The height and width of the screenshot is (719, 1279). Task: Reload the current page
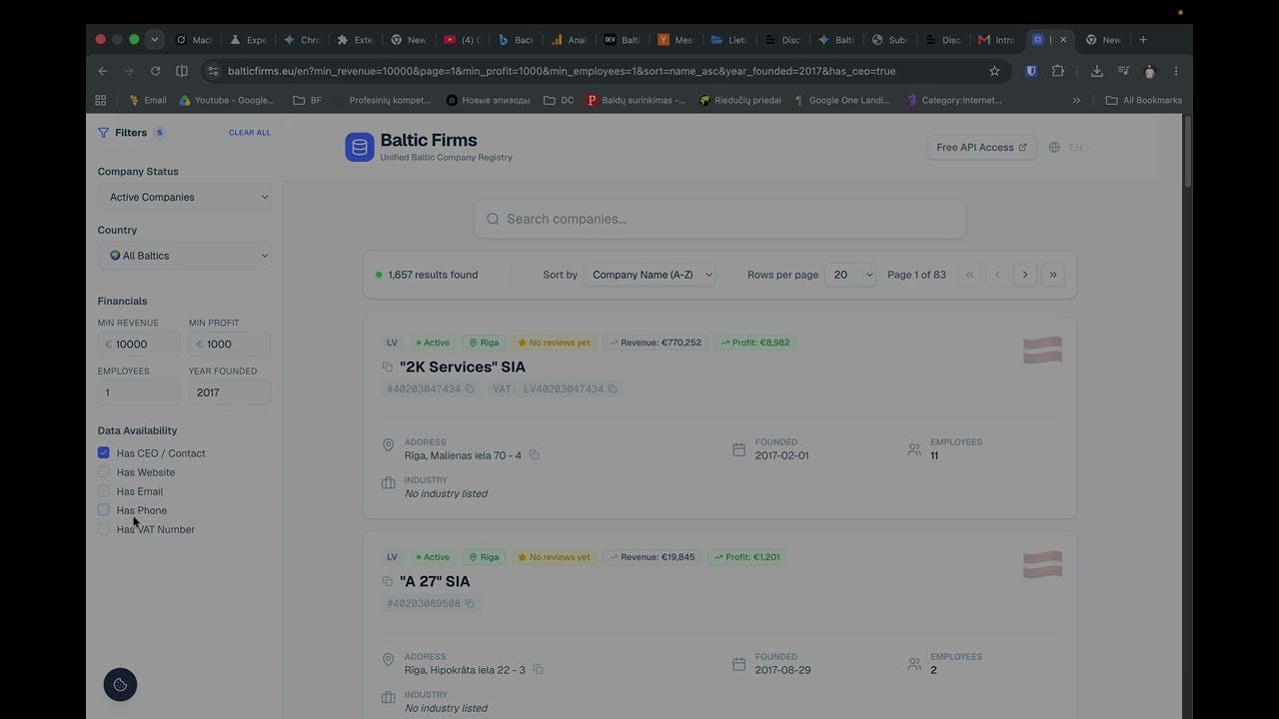(x=155, y=71)
